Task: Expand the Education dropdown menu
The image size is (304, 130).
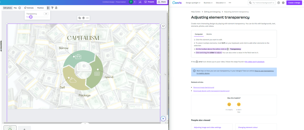Action: 220,3
